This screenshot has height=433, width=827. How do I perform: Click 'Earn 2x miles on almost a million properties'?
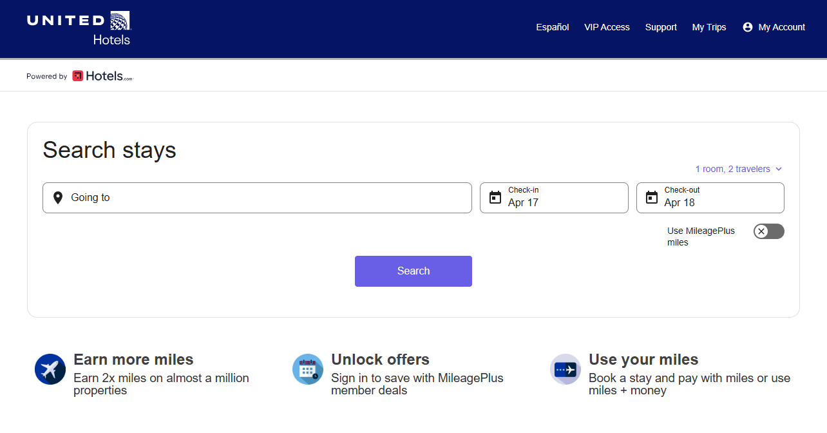point(161,384)
